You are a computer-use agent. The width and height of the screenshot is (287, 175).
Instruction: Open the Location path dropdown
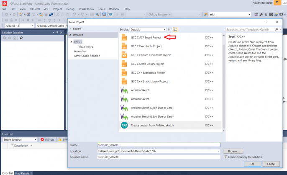click(218, 151)
